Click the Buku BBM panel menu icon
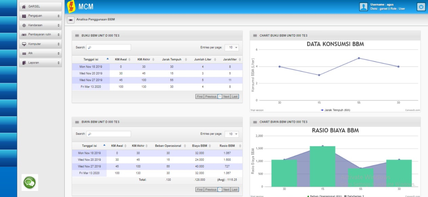Image resolution: width=428 pixels, height=197 pixels. 77,36
